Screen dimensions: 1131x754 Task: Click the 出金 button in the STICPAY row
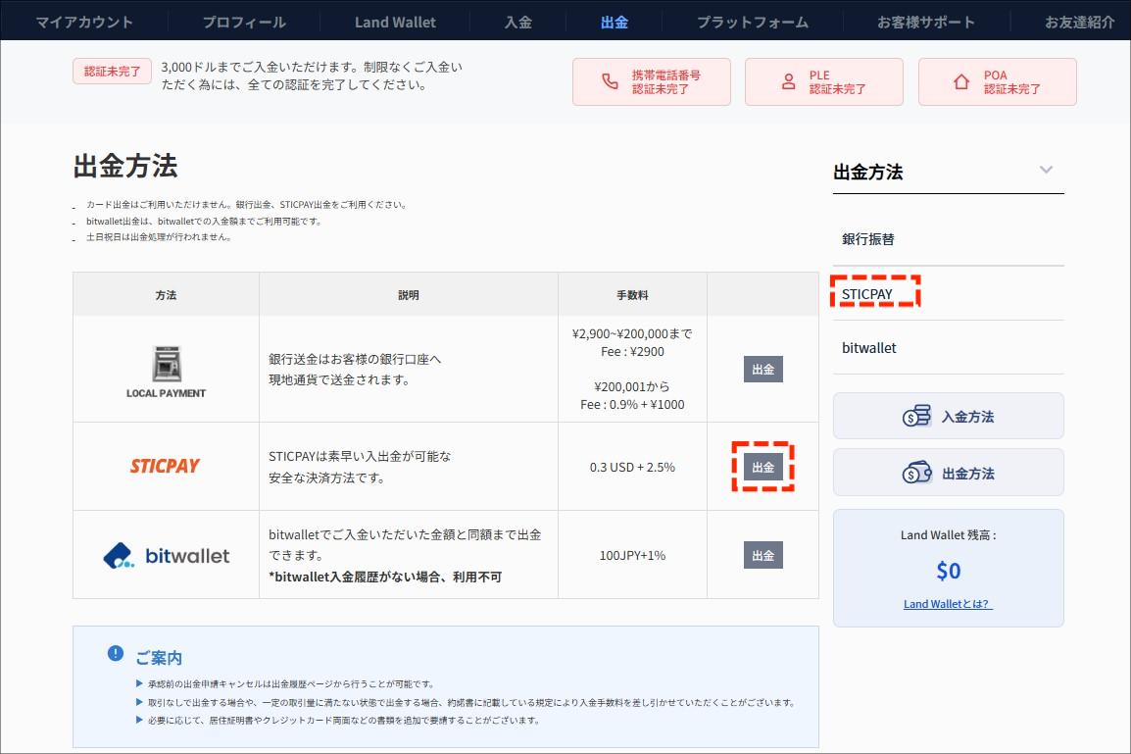763,467
